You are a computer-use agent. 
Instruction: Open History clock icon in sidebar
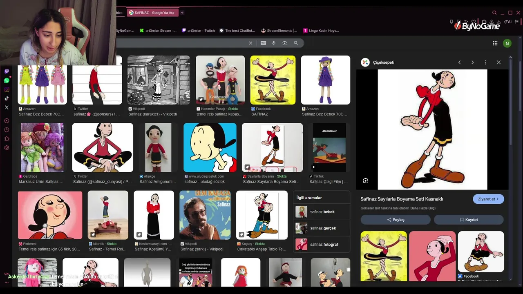click(x=7, y=130)
